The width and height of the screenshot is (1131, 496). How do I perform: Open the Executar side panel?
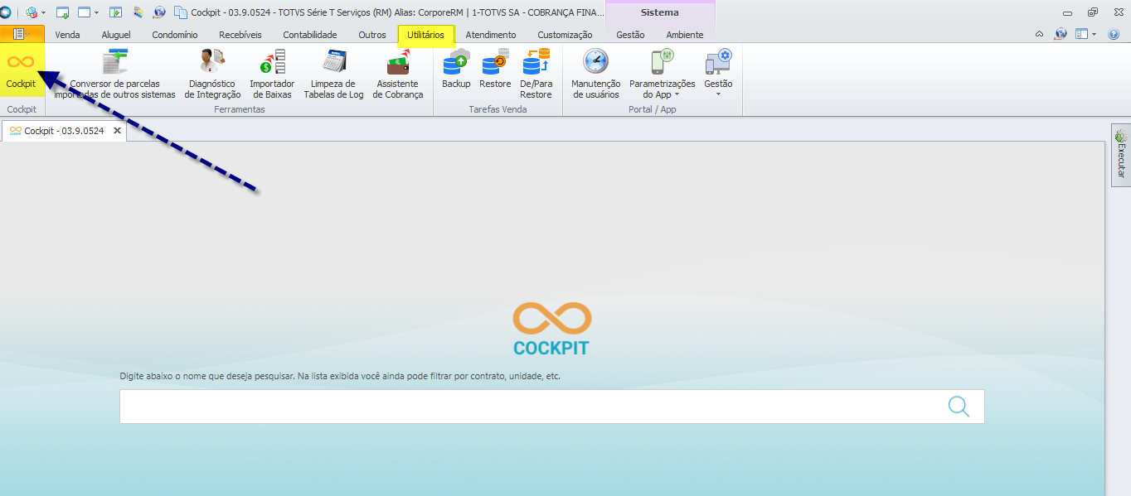coord(1121,157)
